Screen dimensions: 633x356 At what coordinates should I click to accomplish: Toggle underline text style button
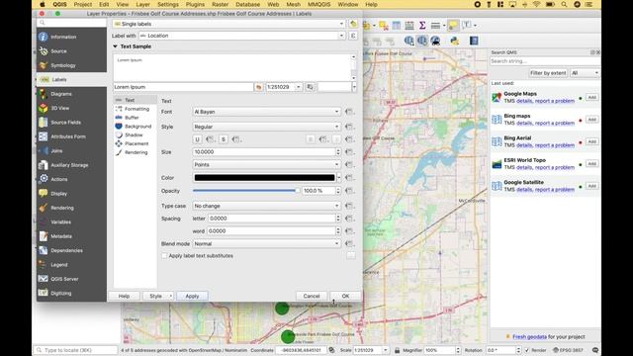click(x=197, y=139)
